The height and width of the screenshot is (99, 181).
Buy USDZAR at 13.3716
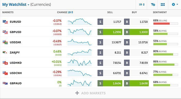tap(137, 42)
